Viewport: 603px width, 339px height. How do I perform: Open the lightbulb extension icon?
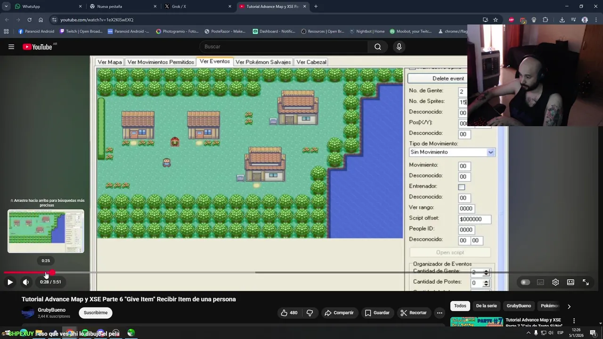[x=534, y=20]
